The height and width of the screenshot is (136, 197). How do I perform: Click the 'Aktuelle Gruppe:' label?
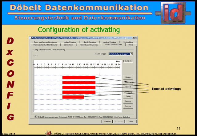100,54
